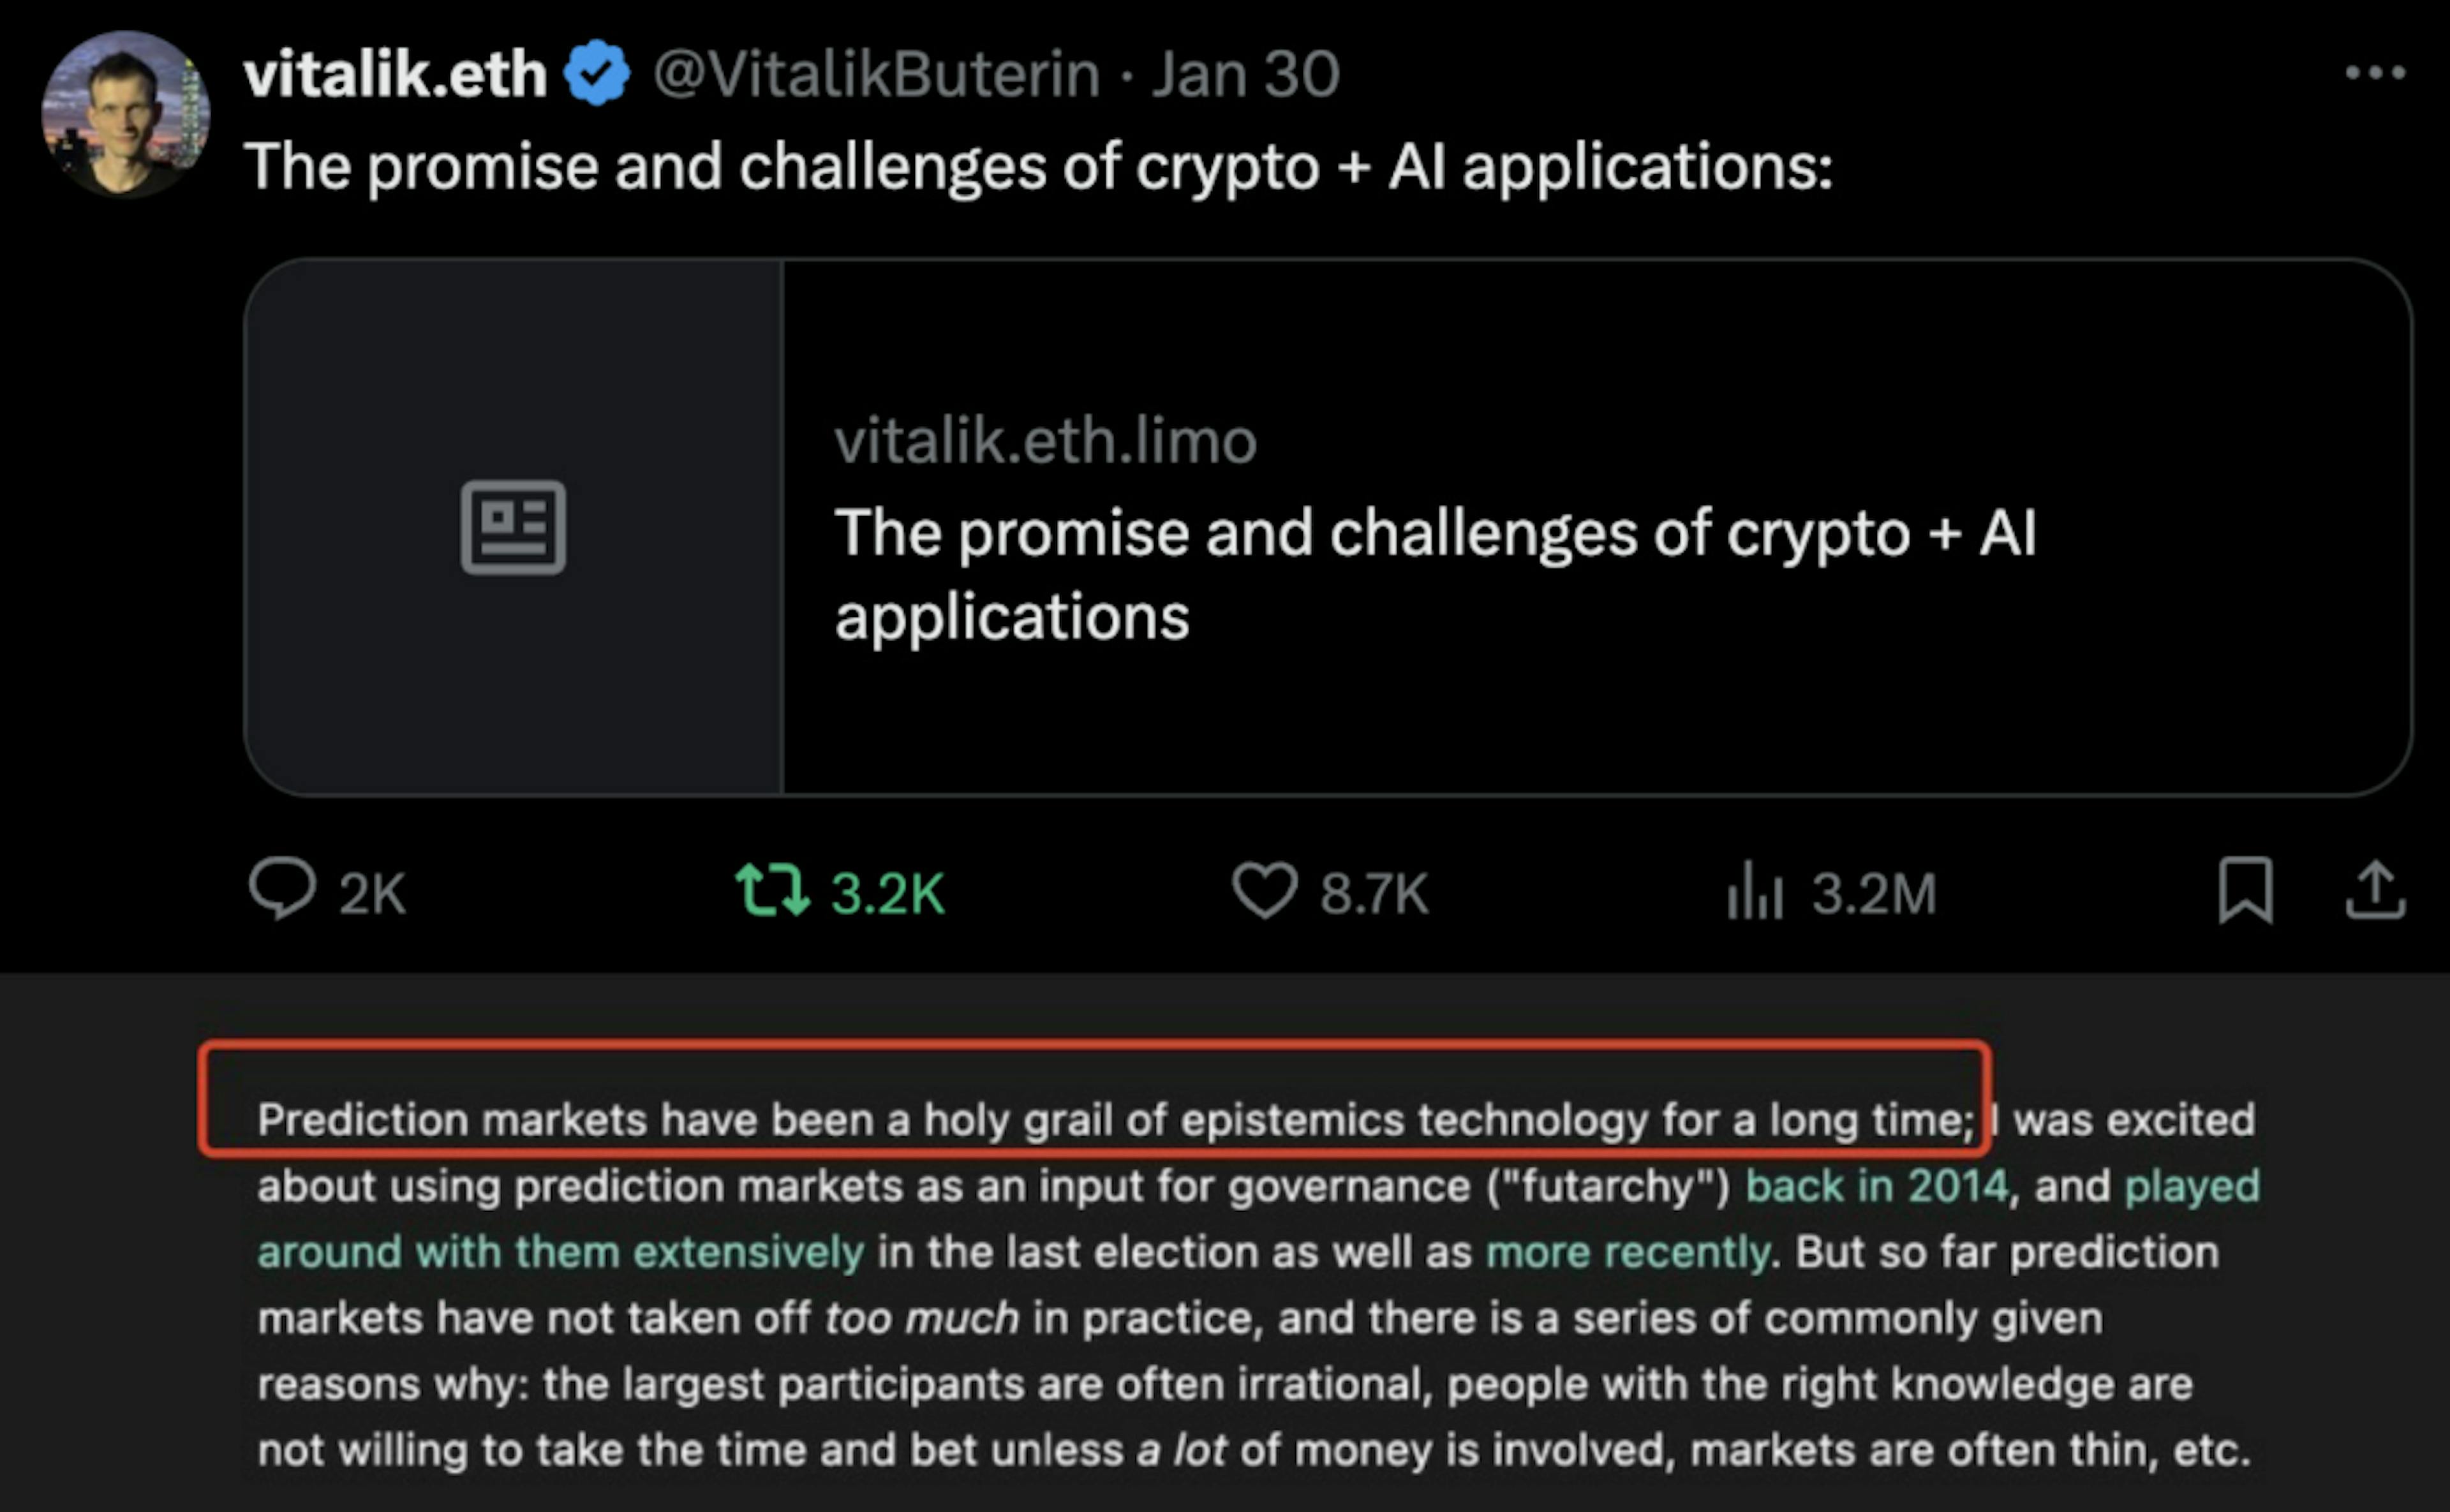Click the green retweet icon
Image resolution: width=2450 pixels, height=1512 pixels.
(772, 890)
